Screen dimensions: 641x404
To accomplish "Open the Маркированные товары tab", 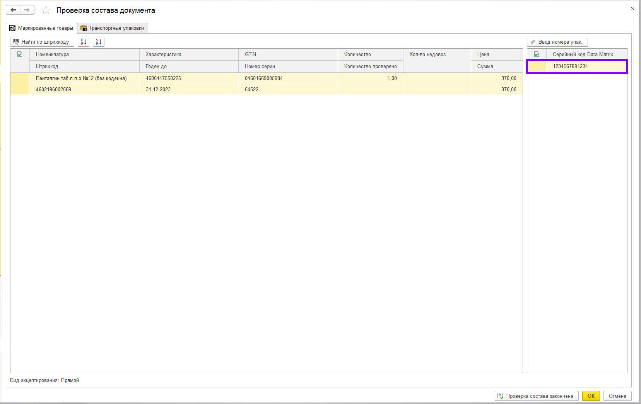I will tap(41, 28).
